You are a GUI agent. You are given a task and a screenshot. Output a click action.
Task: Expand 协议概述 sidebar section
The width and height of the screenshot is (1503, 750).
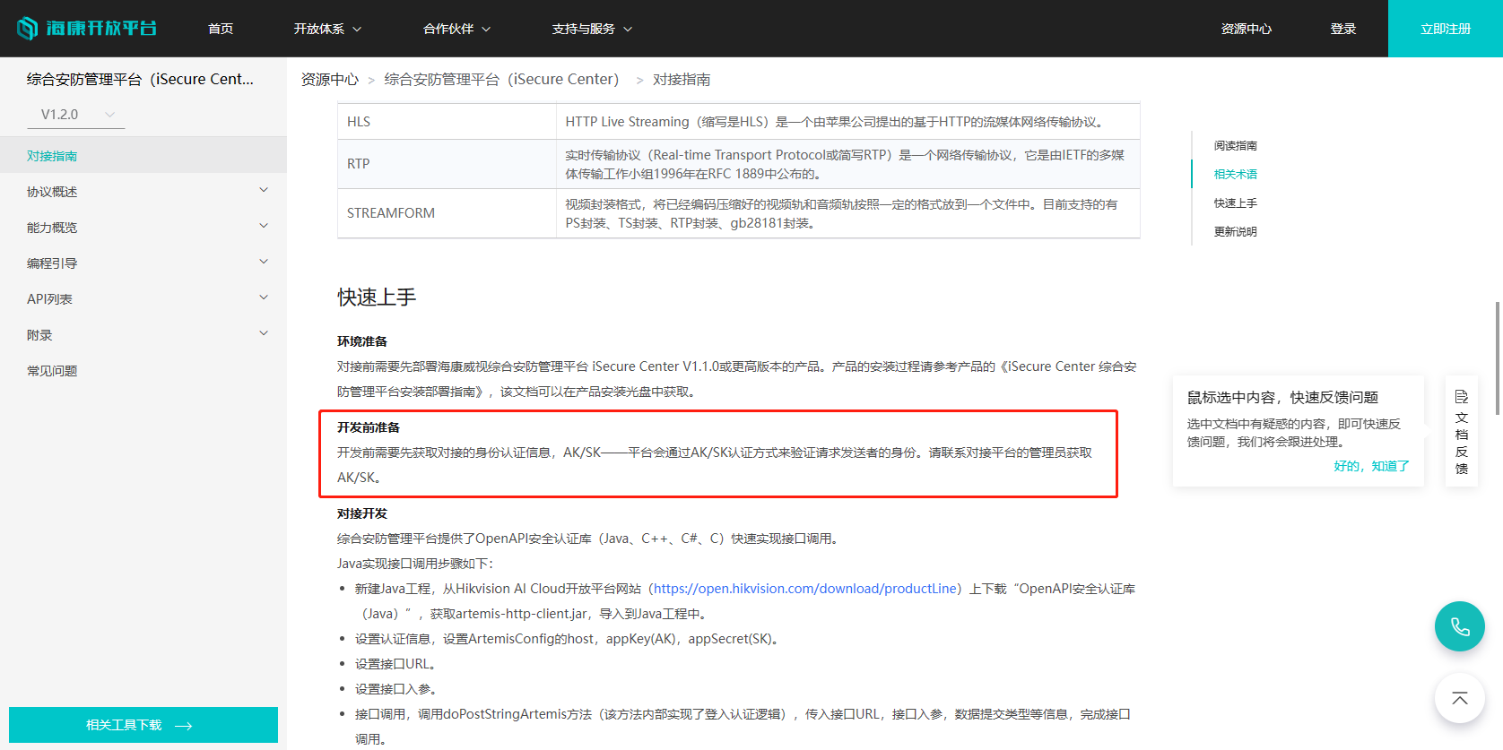coord(143,191)
